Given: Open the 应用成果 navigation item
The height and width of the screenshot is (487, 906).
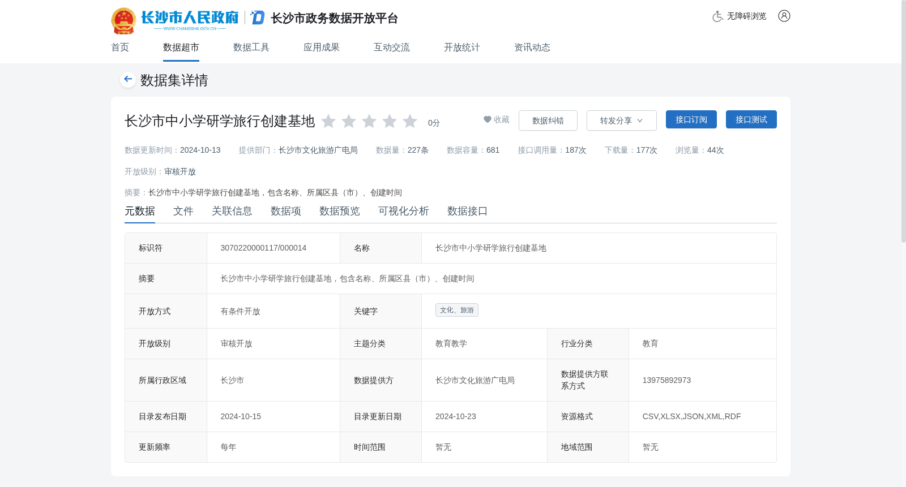Looking at the screenshot, I should 322,48.
